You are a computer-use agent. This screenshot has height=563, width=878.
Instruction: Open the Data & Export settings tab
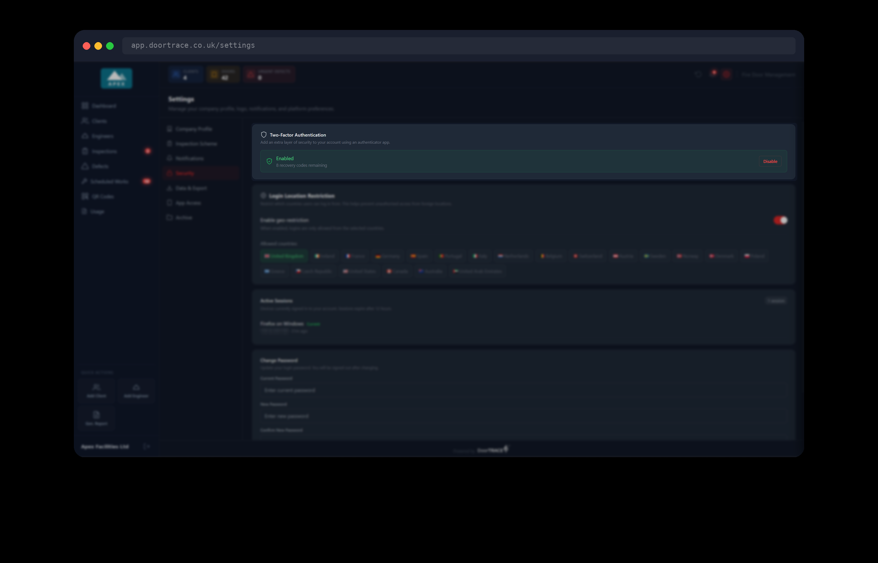point(201,188)
